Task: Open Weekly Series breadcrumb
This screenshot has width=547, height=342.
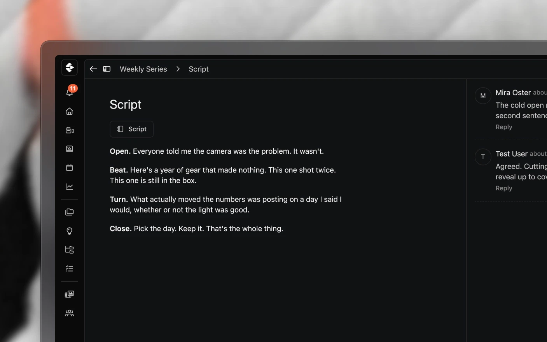Action: pos(143,69)
